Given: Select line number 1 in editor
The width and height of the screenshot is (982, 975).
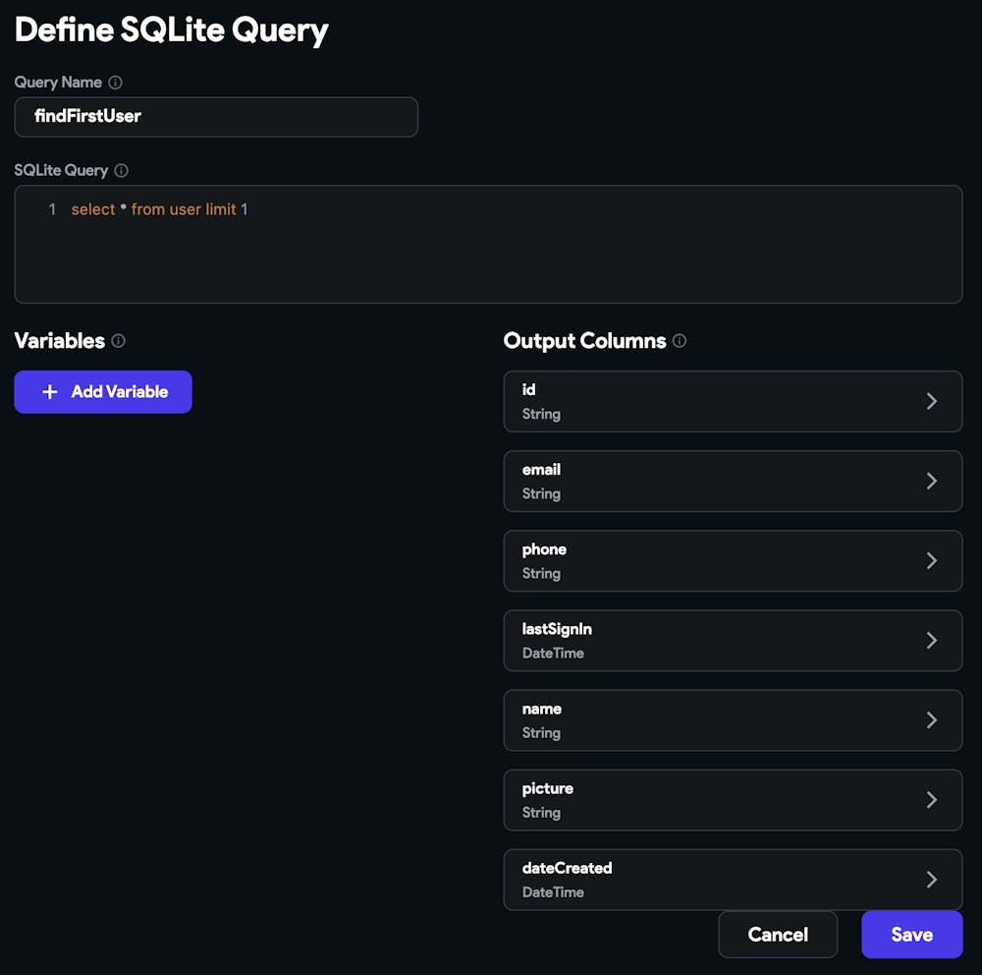Looking at the screenshot, I should (x=52, y=209).
